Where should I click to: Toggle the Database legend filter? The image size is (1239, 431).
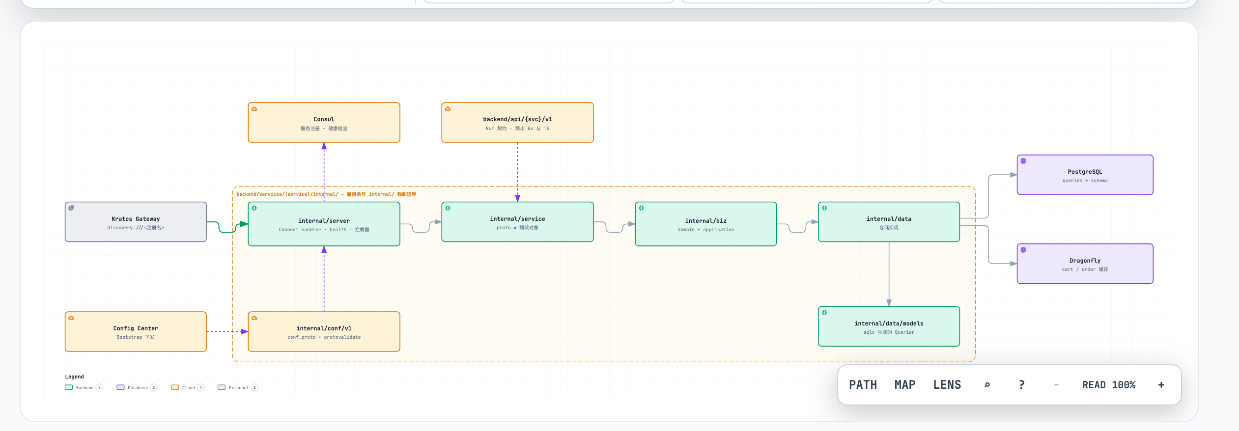pyautogui.click(x=137, y=387)
